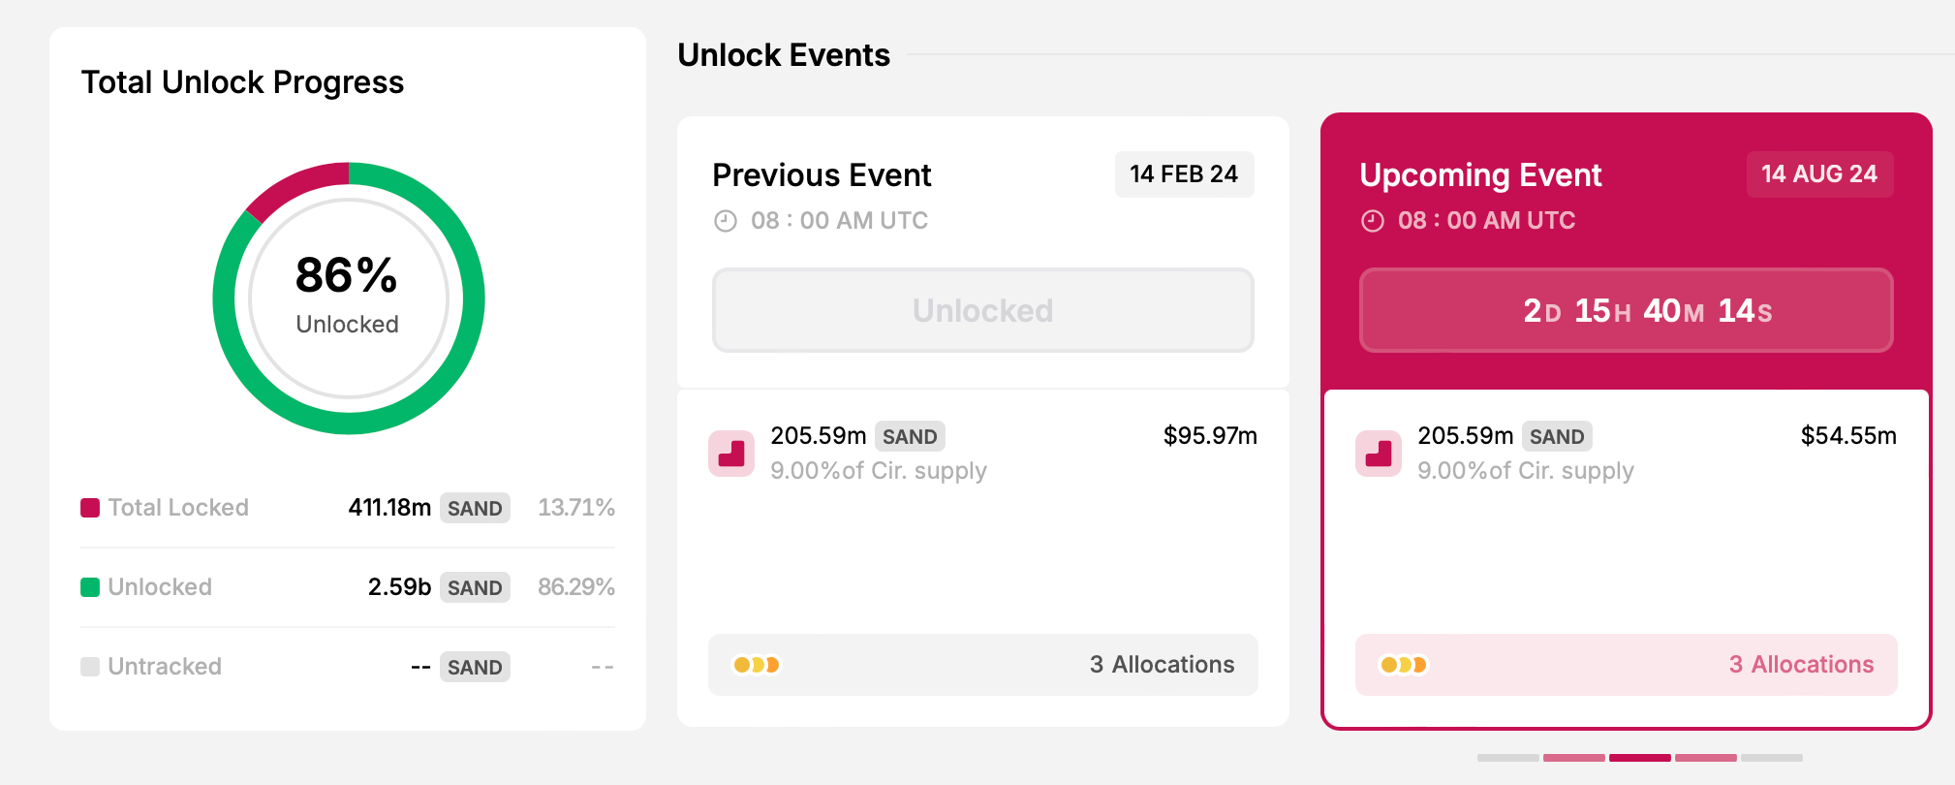Click the SAND token icon in Upcoming Event
Viewport: 1955px width, 785px height.
[x=1379, y=454]
